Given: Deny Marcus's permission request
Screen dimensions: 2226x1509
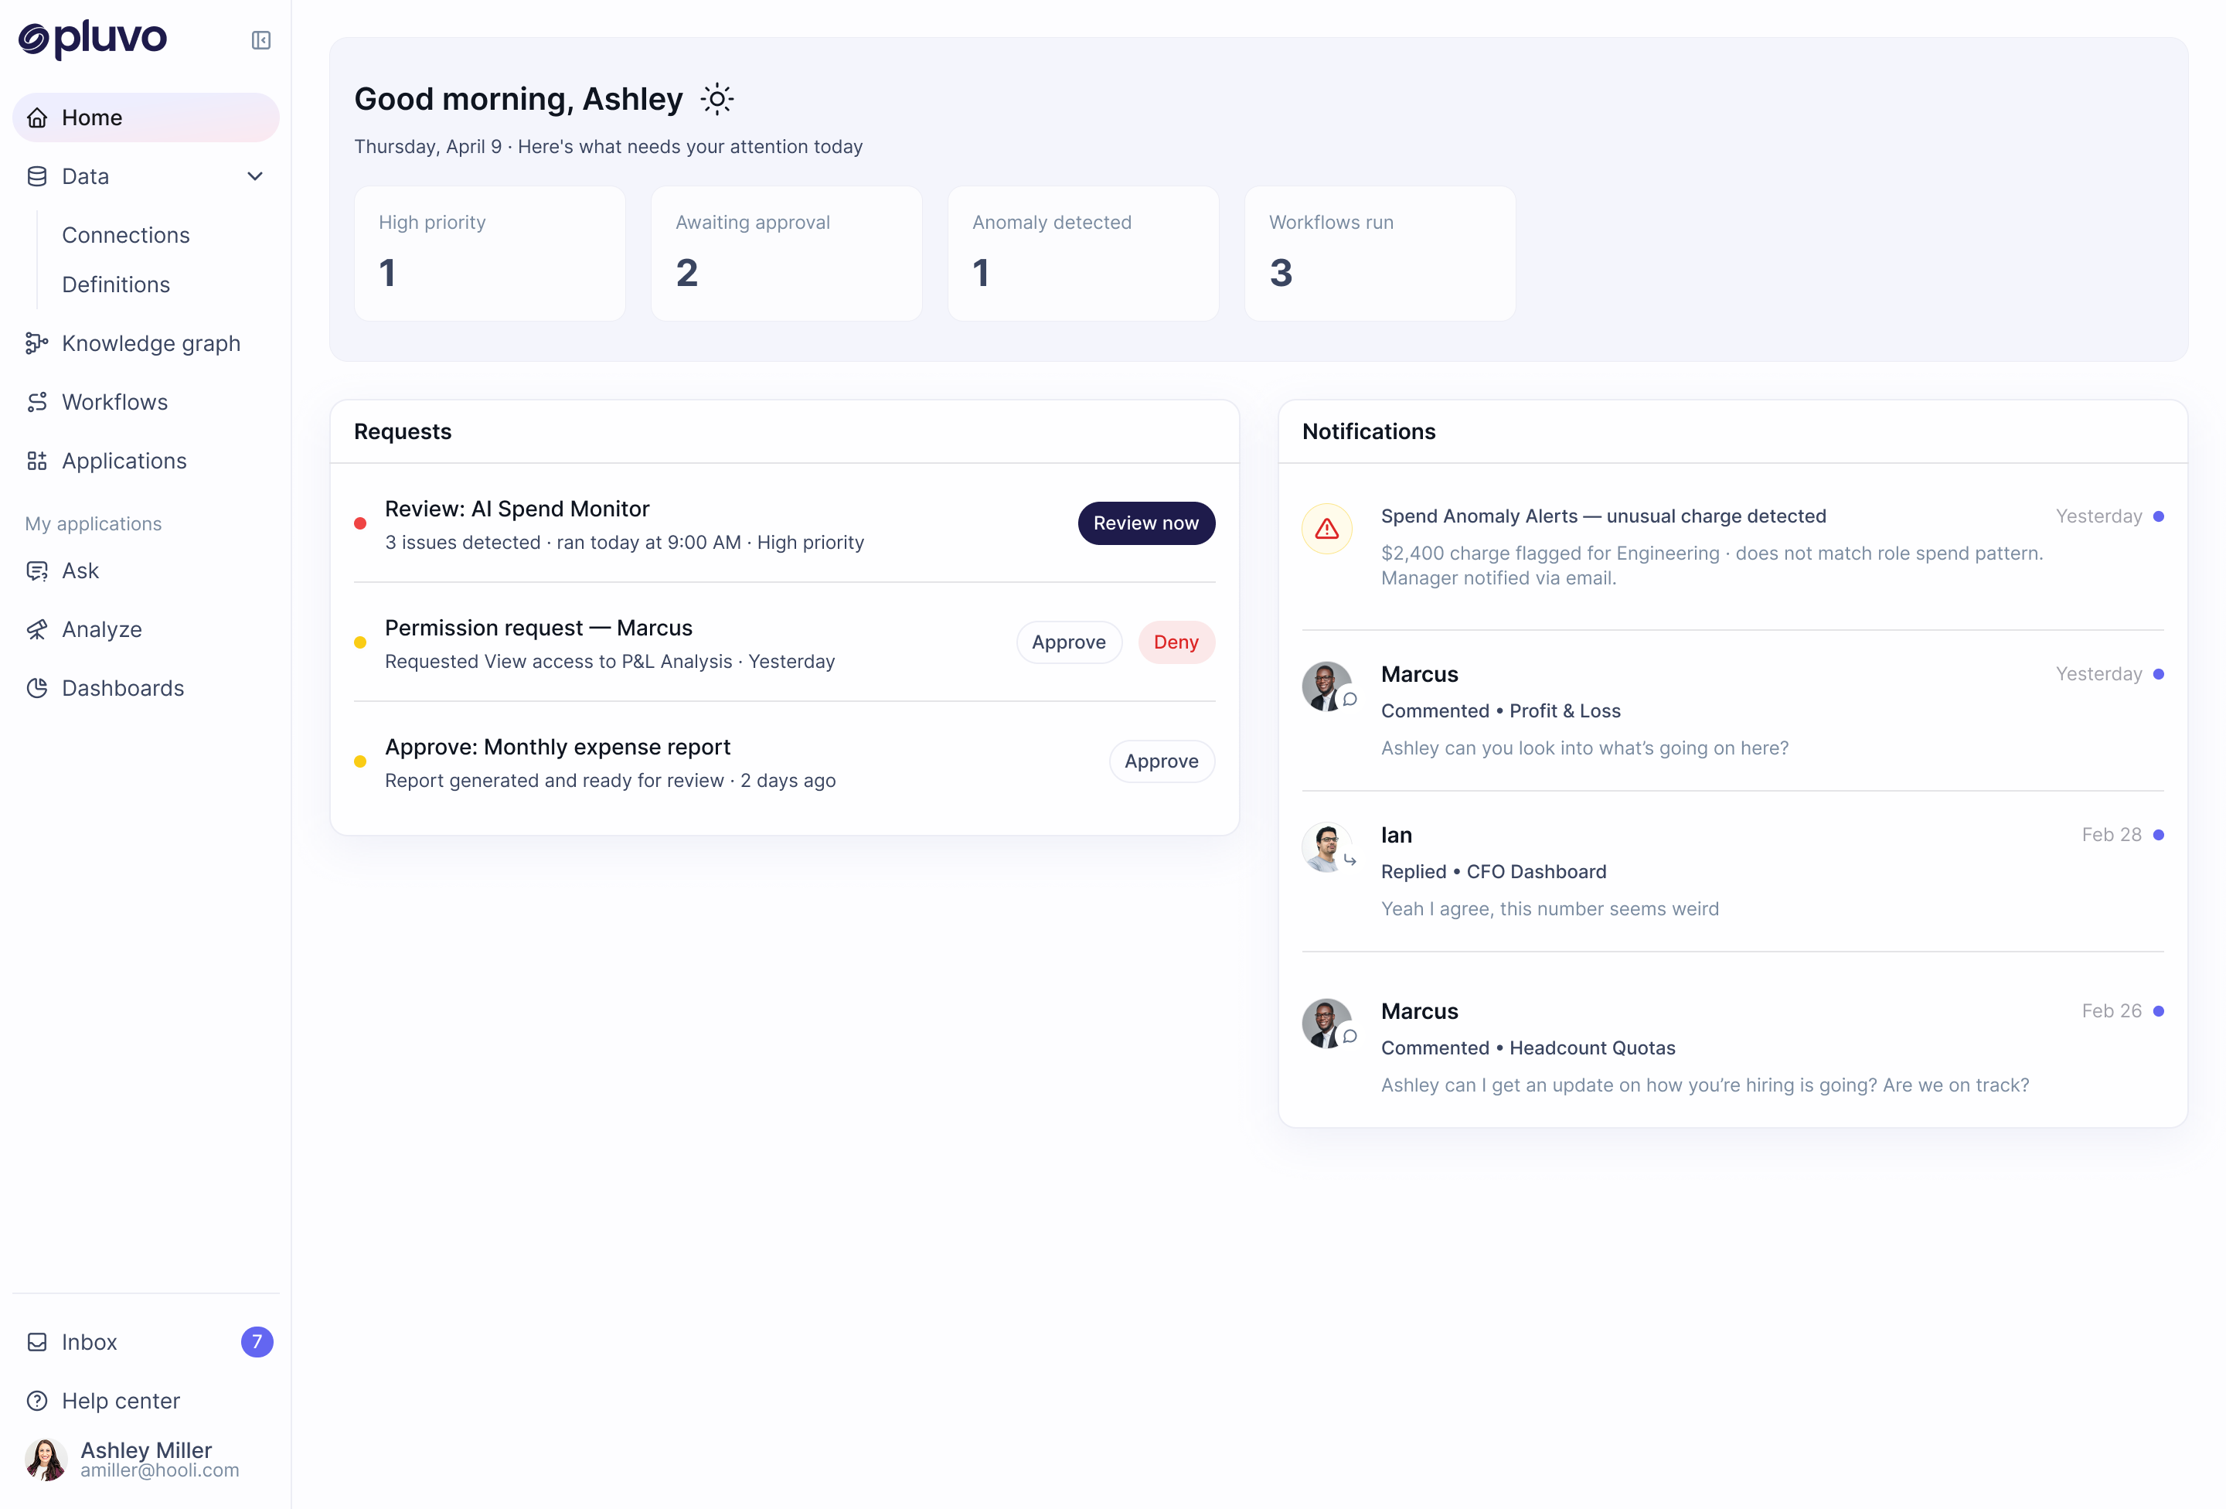Looking at the screenshot, I should (1176, 642).
